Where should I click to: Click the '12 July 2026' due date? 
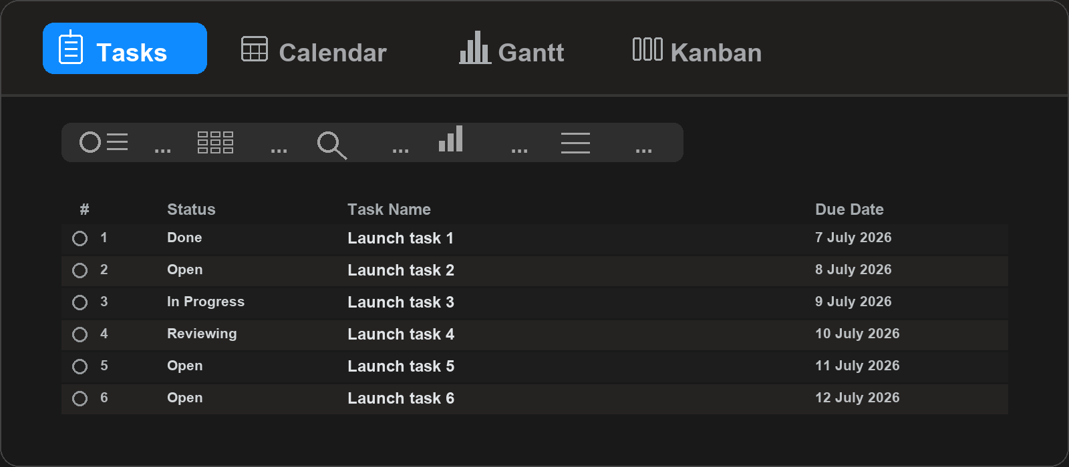(857, 398)
